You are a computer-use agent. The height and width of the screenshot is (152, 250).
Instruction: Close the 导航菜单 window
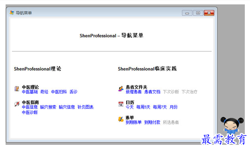[209, 13]
